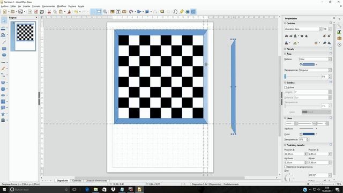Open the fill color dropdown arrow

(x=317, y=64)
